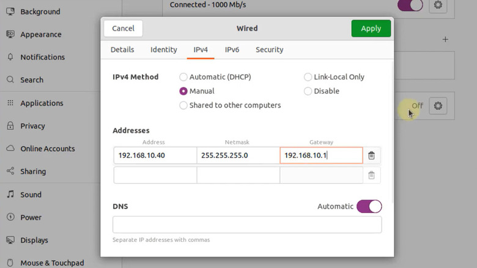
Task: Select the Disable IPv4 method
Action: [308, 91]
